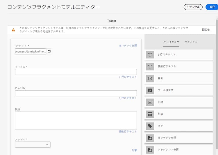Click 複数行テキスト label under 説明

(128, 131)
